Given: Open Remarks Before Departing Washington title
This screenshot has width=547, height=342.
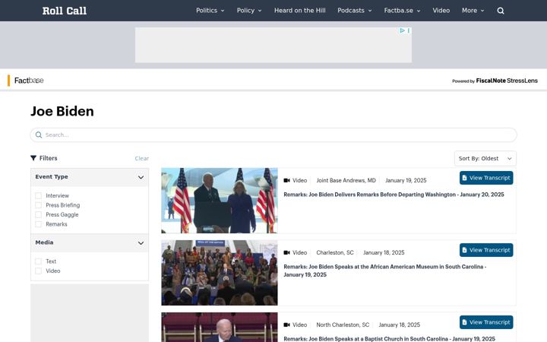Looking at the screenshot, I should point(394,195).
